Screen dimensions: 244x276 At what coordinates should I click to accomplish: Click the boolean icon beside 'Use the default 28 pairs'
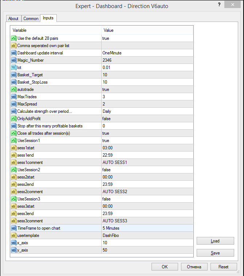tap(14, 38)
